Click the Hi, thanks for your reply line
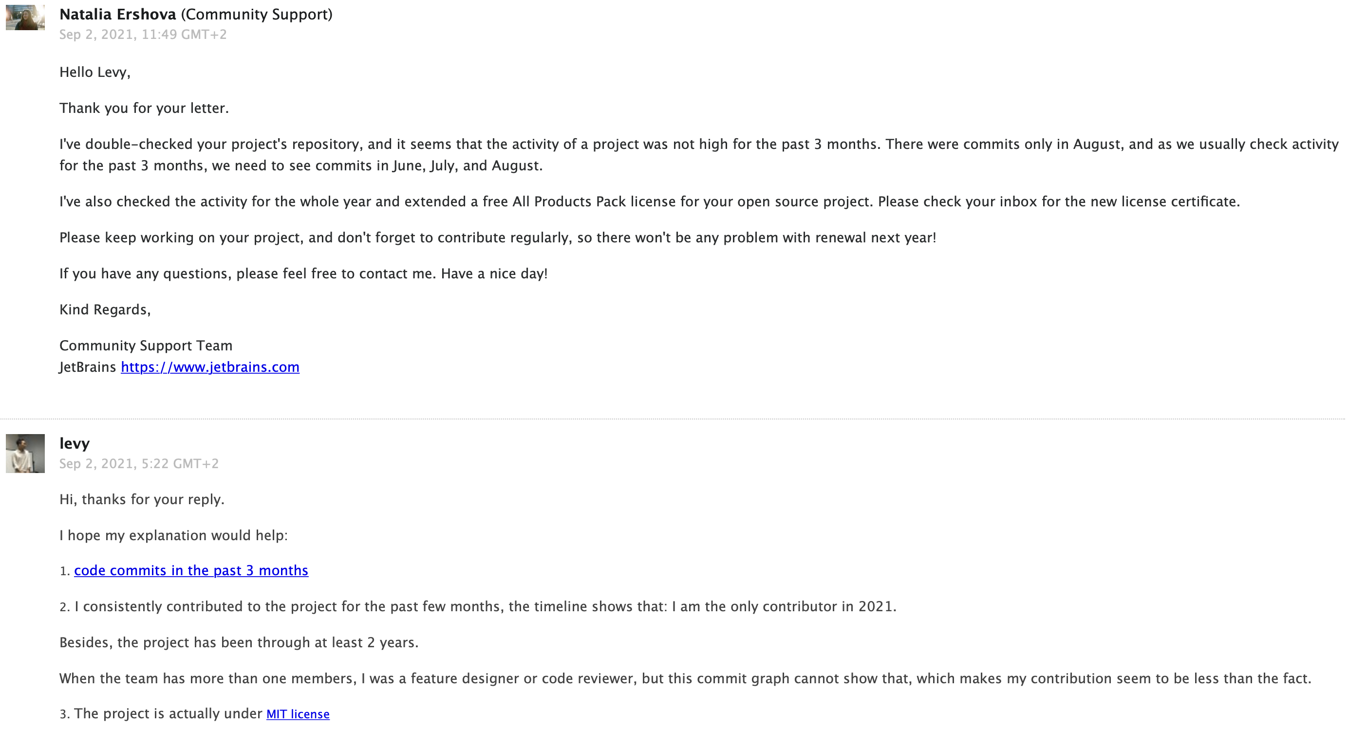This screenshot has height=729, width=1348. (142, 499)
